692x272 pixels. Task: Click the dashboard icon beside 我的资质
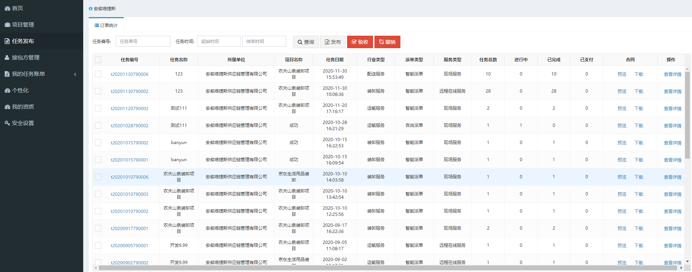tap(7, 107)
